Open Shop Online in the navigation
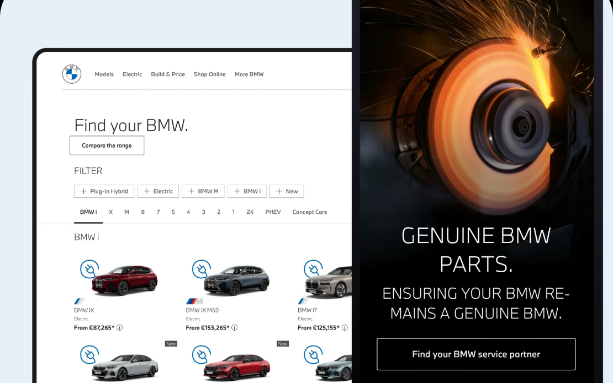The height and width of the screenshot is (383, 613). [x=209, y=74]
